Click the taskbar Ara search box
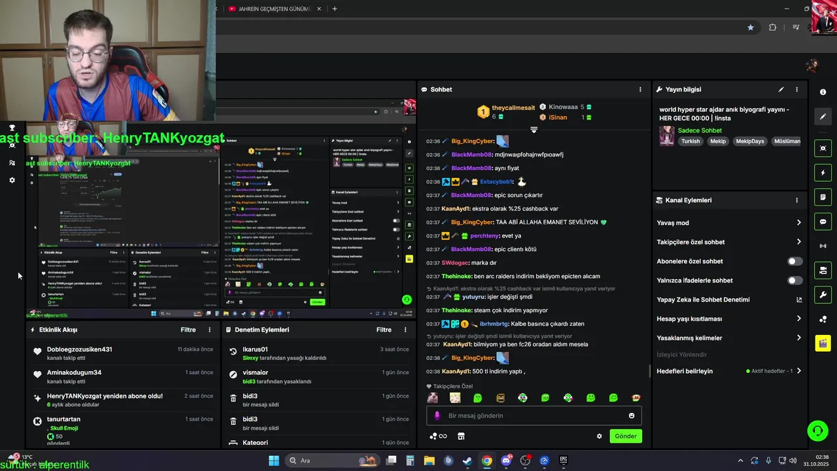837x471 pixels. pyautogui.click(x=332, y=461)
